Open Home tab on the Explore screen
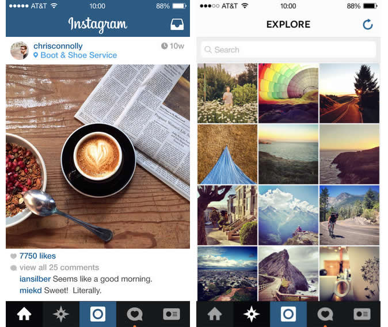The height and width of the screenshot is (327, 388). 215,314
